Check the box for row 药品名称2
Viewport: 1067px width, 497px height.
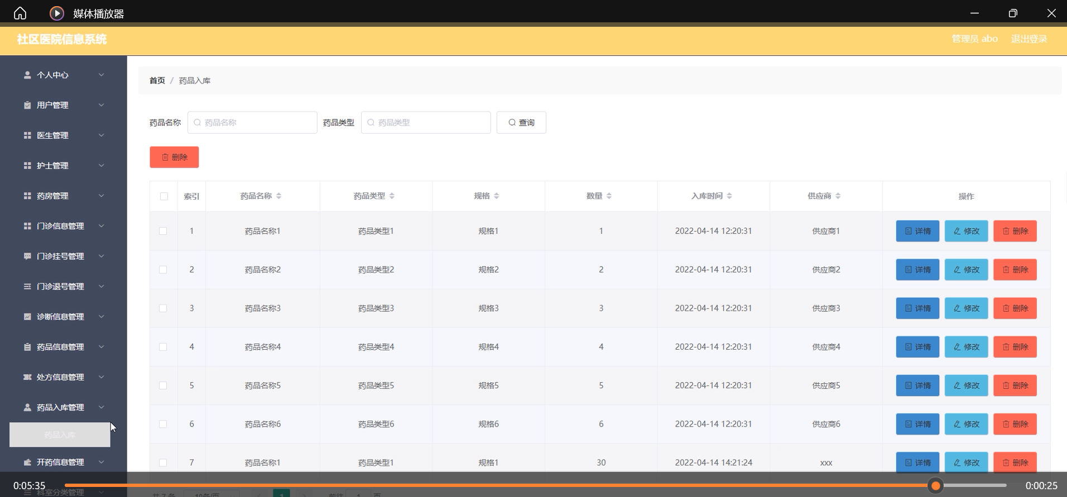163,269
